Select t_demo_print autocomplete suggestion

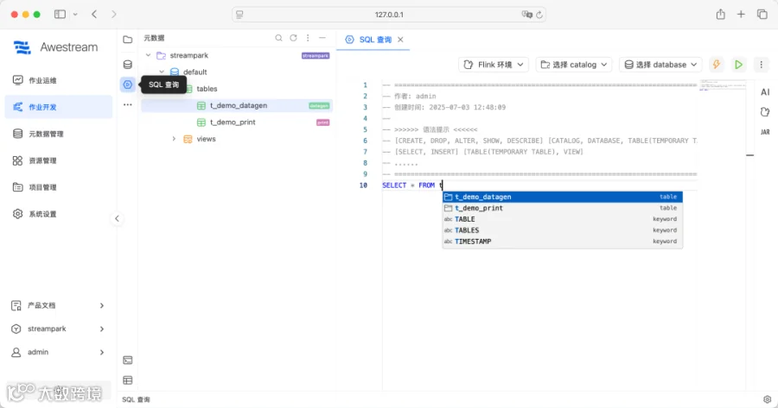(563, 208)
